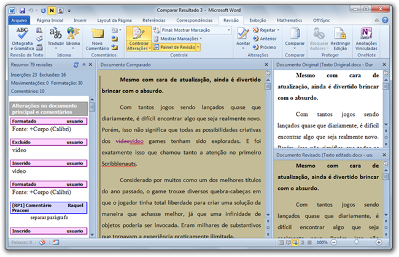The image size is (399, 257).
Task: Click the zoom slider handle
Action: (356, 242)
